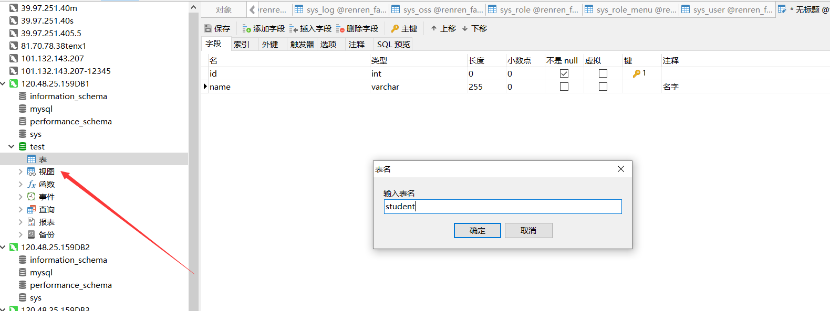This screenshot has height=311, width=830.
Task: Click the Add Field (添加字段) icon
Action: [x=246, y=29]
